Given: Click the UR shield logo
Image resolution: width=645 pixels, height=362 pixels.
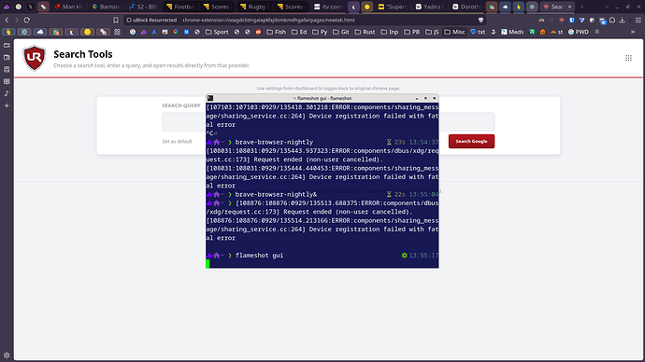Looking at the screenshot, I should pyautogui.click(x=35, y=58).
